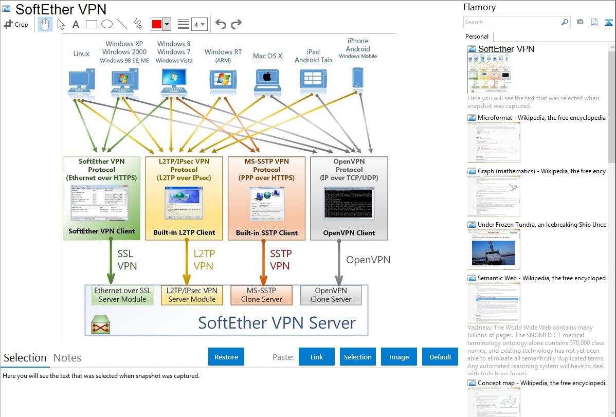This screenshot has height=417, width=616.
Task: Select the straight line tool
Action: coord(122,24)
